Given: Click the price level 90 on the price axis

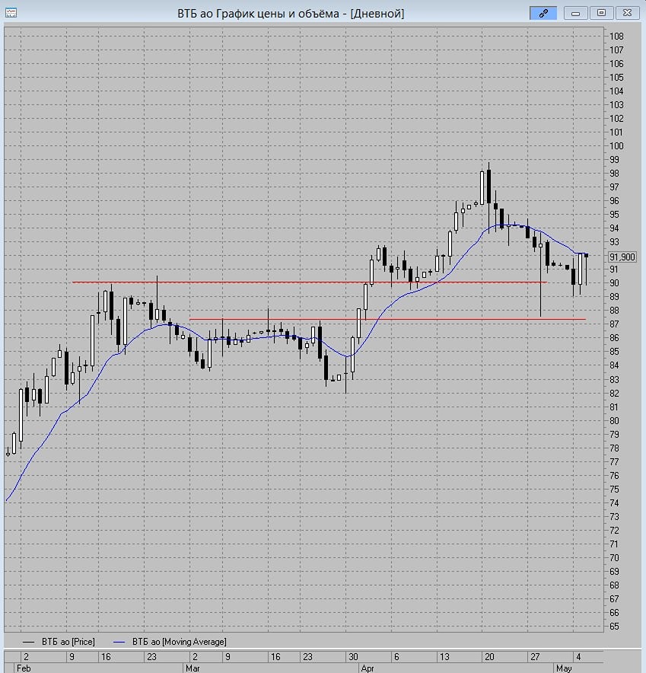Looking at the screenshot, I should coord(614,283).
